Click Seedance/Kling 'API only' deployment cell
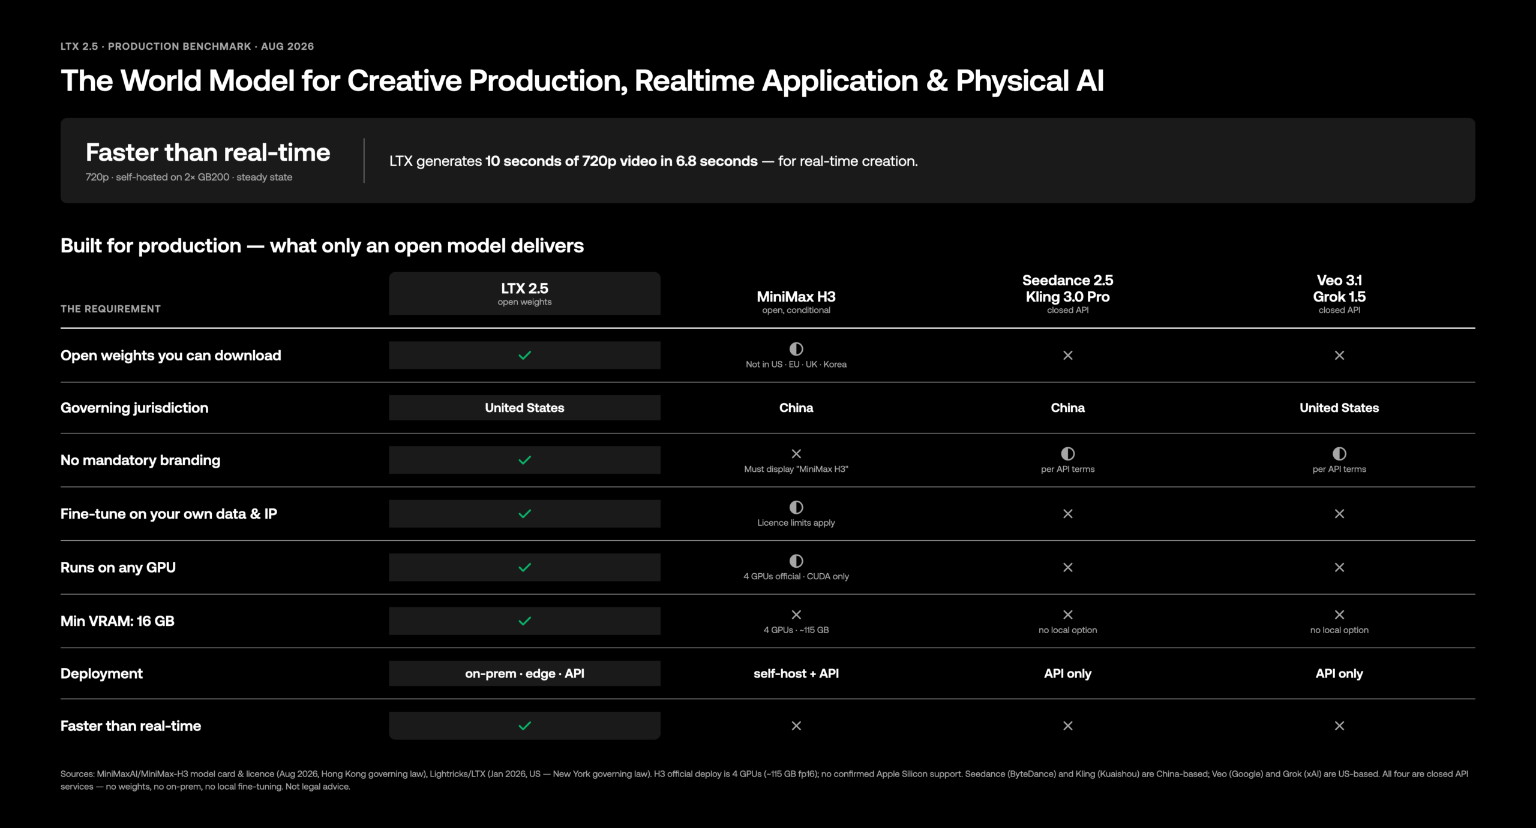Screen dimensions: 1536x828 point(1067,673)
